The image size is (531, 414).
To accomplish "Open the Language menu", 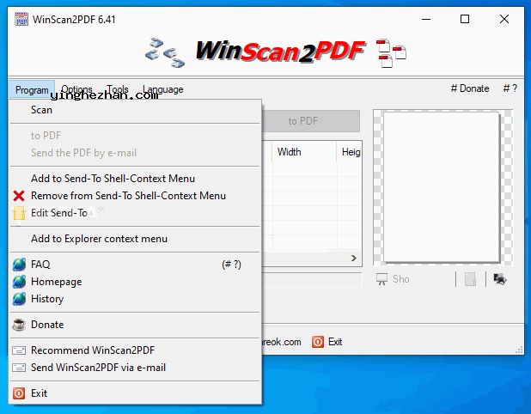I will tap(163, 89).
